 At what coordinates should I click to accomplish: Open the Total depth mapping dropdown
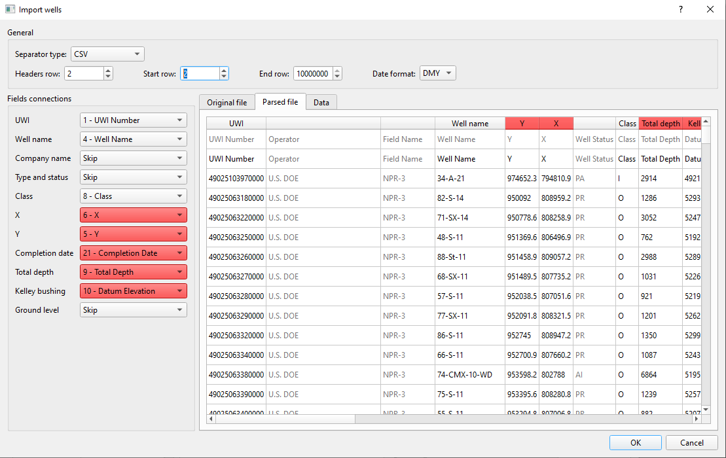coord(133,272)
